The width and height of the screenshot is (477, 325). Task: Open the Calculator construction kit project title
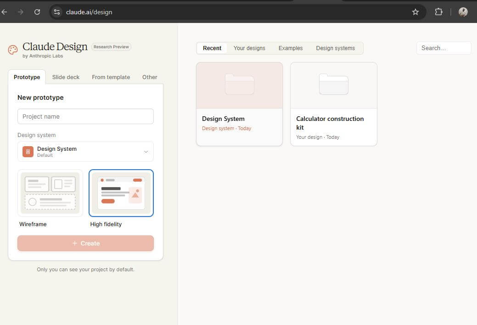click(x=330, y=123)
